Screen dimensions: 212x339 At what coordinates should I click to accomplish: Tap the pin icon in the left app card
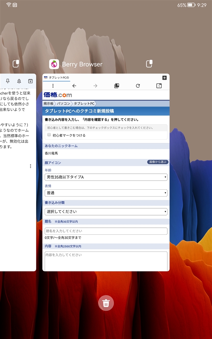point(8,81)
